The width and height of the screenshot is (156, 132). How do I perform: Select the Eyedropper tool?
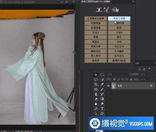click(102, 84)
